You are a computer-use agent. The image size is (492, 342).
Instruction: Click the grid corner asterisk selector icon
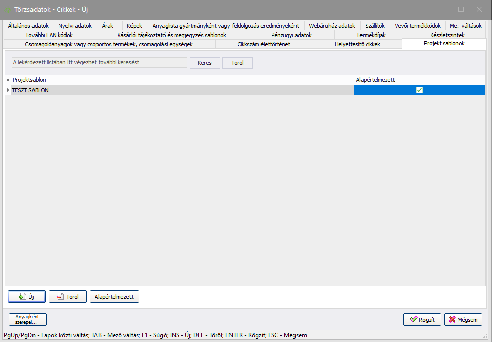pos(8,80)
